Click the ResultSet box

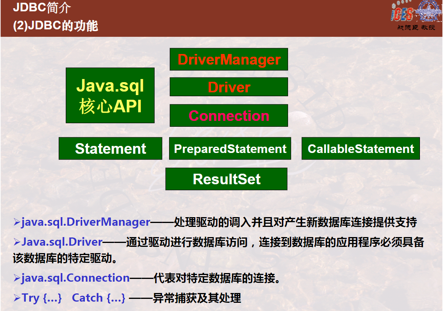pos(227,179)
